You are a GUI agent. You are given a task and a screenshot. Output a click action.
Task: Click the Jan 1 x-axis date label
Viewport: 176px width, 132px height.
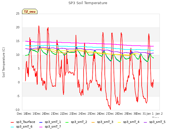150,114
